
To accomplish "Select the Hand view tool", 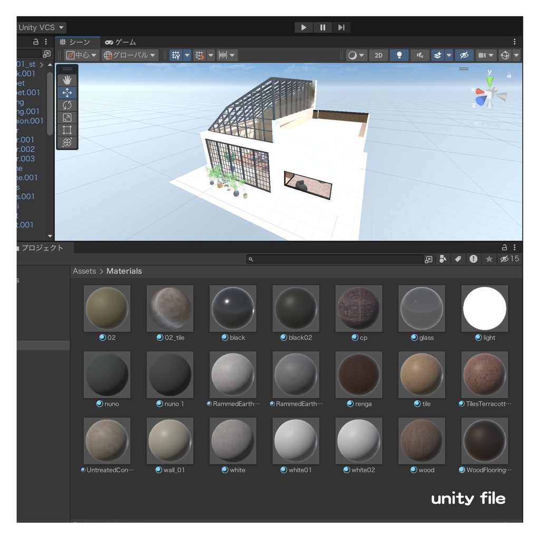I will pos(67,80).
